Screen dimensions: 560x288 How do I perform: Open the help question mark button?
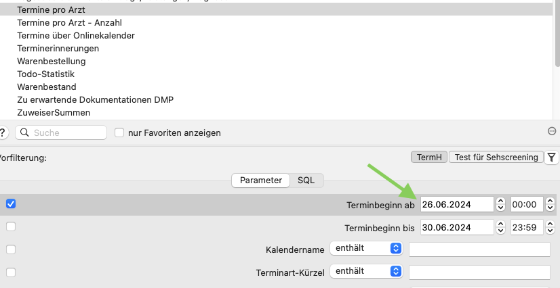[3, 133]
